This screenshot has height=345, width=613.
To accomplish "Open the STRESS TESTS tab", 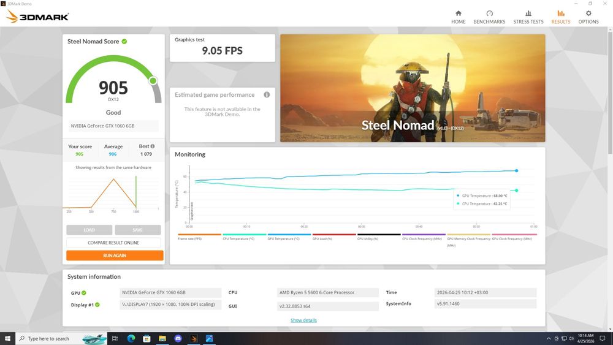I will point(528,17).
